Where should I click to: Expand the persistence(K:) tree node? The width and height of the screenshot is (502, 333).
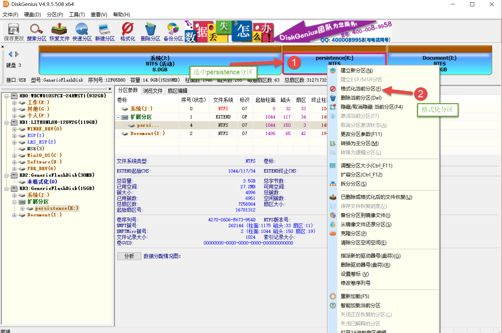tap(22, 208)
